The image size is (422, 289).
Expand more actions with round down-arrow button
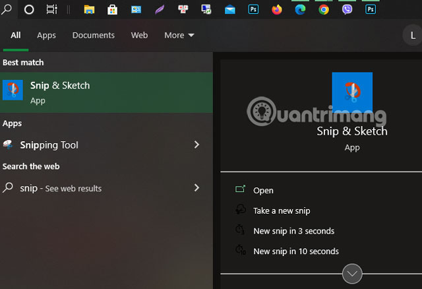[352, 274]
